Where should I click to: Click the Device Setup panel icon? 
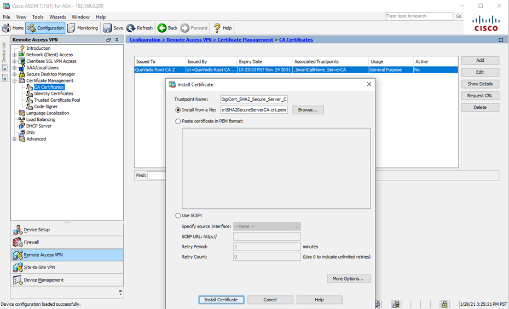[18, 230]
